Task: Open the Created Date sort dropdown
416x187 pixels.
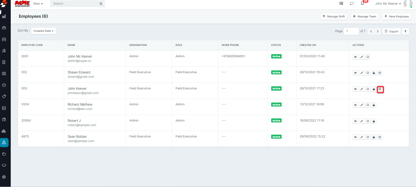Action: click(x=44, y=31)
